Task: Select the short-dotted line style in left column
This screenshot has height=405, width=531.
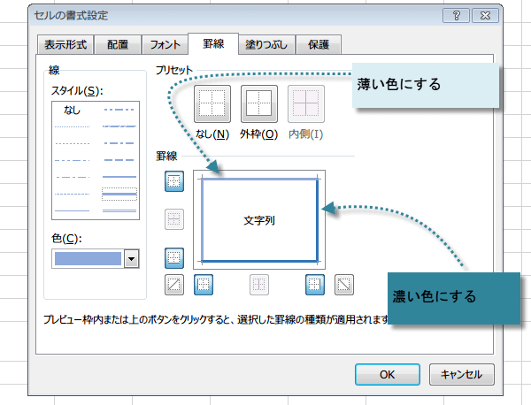Action: click(73, 143)
